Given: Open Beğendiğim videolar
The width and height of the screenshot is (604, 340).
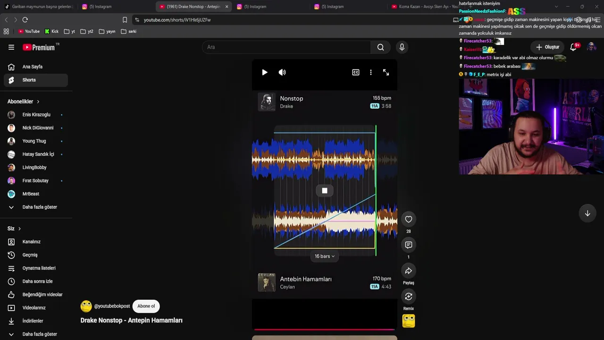Looking at the screenshot, I should [x=35, y=295].
